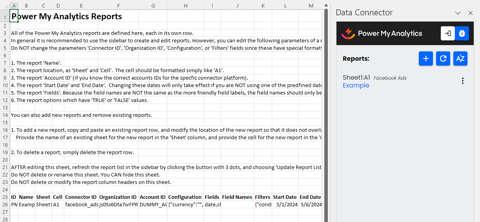Select the title cell 'Power My Analytics Reports'
The width and height of the screenshot is (480, 222).
pyautogui.click(x=67, y=16)
